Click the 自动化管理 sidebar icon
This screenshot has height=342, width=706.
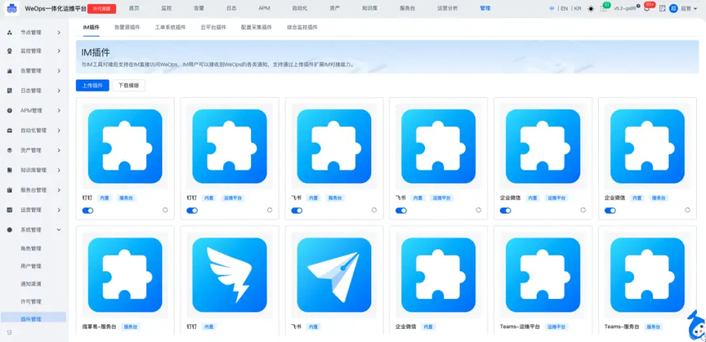tap(10, 131)
